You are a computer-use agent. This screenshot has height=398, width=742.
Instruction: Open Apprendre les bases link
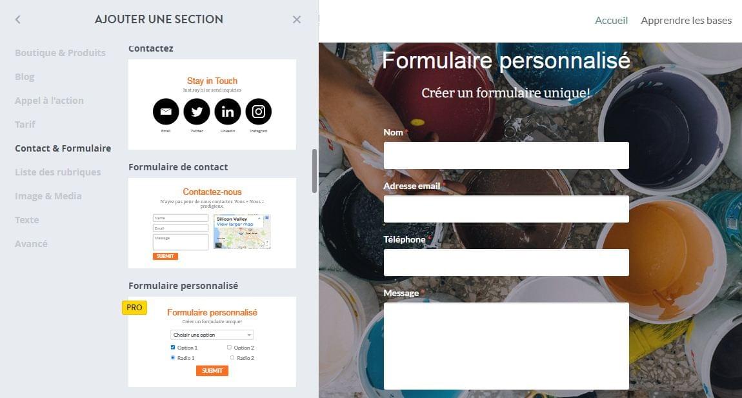tap(686, 21)
